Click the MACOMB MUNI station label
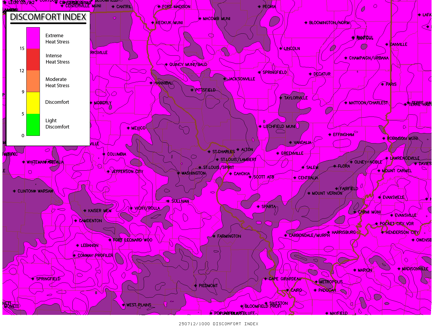The image size is (434, 326). tap(216, 19)
